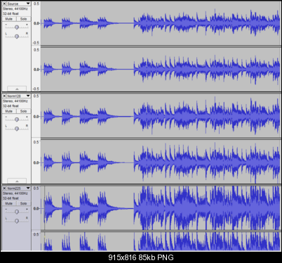The width and height of the screenshot is (282, 263).
Task: Close the Norm225 track with its X
Action: [x=4, y=188]
